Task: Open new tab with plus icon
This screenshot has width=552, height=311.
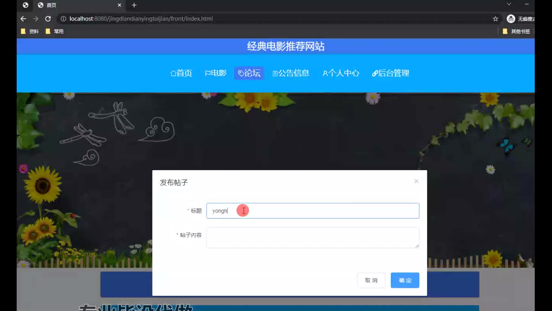Action: point(134,5)
